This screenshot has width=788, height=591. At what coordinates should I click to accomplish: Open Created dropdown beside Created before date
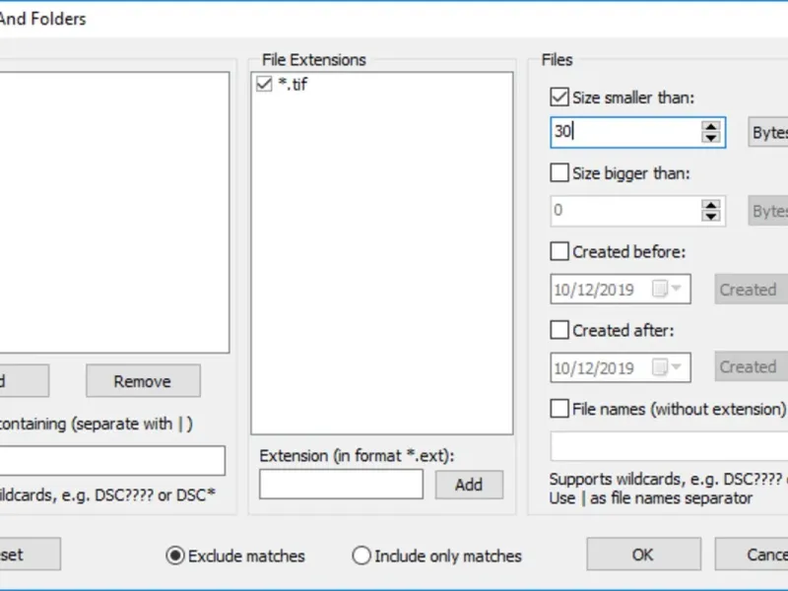(x=752, y=289)
